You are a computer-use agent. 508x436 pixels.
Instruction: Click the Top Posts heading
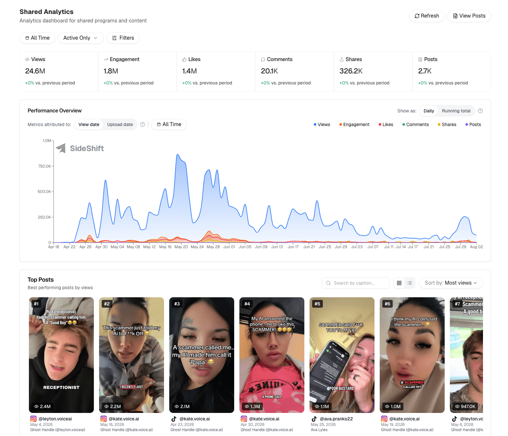[41, 280]
